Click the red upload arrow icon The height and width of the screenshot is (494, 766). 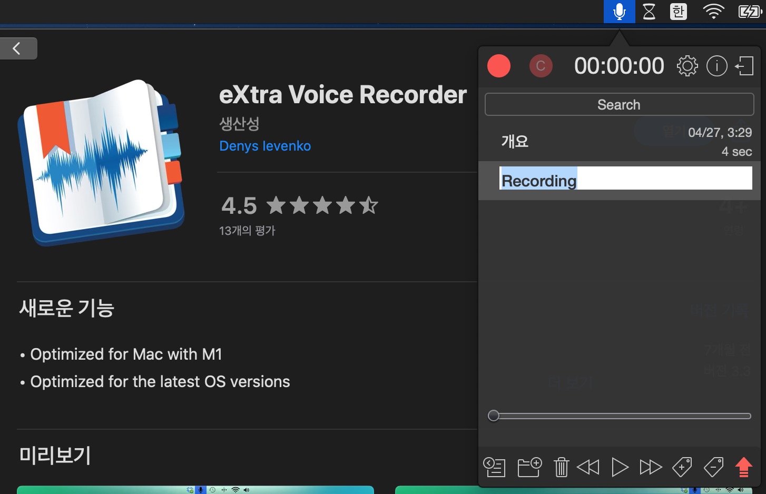click(744, 467)
